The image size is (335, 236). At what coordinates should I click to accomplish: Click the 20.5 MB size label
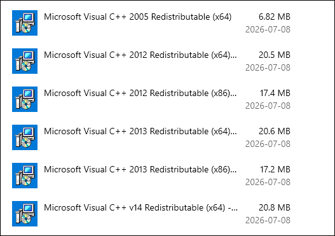[x=275, y=55]
